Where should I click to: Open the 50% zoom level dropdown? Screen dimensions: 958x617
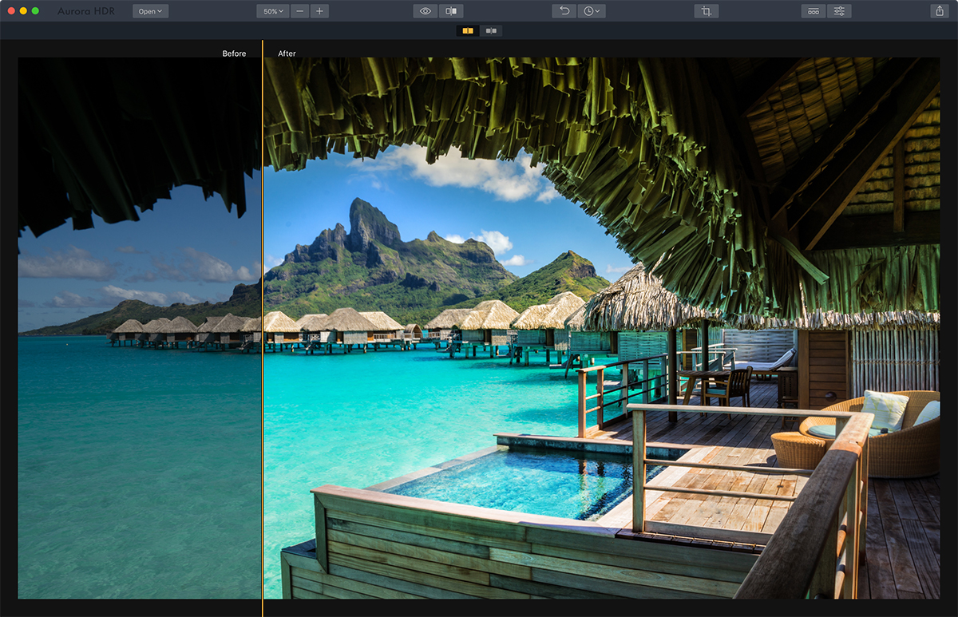pos(271,11)
